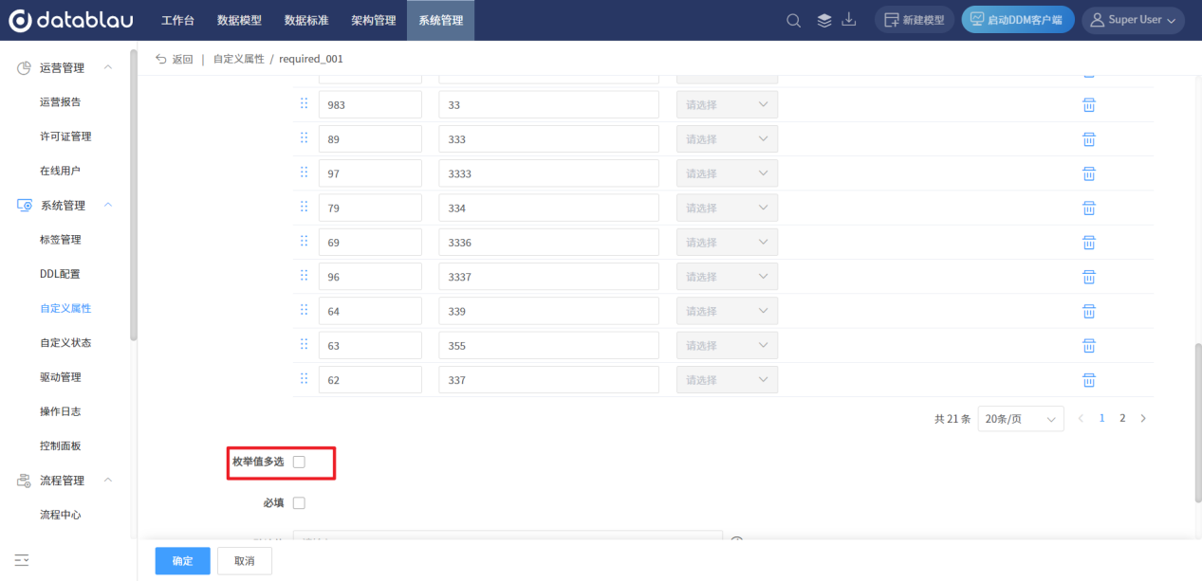This screenshot has width=1202, height=581.
Task: Open the search icon in top bar
Action: point(793,21)
